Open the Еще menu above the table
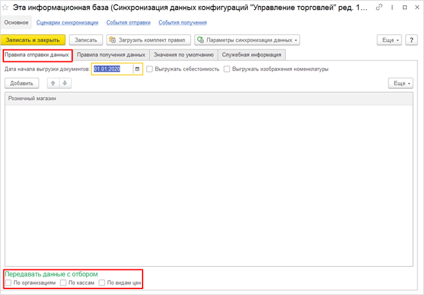The width and height of the screenshot is (424, 295). 400,84
